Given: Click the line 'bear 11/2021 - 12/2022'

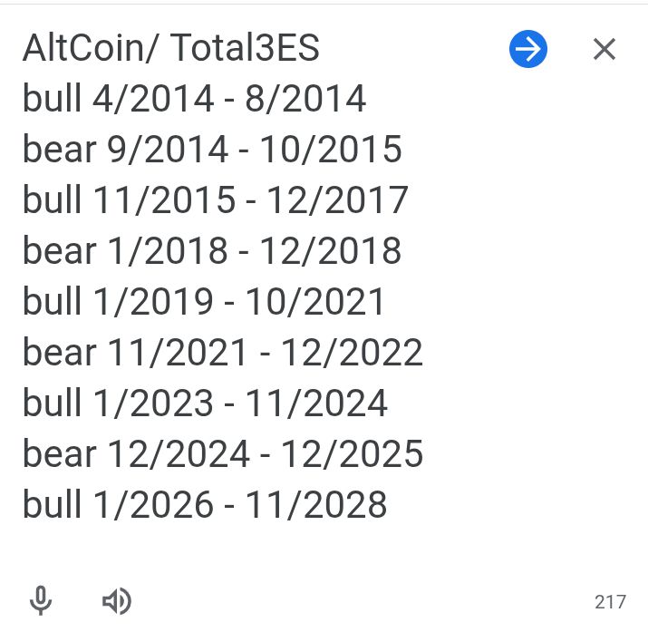Looking at the screenshot, I should click(223, 353).
